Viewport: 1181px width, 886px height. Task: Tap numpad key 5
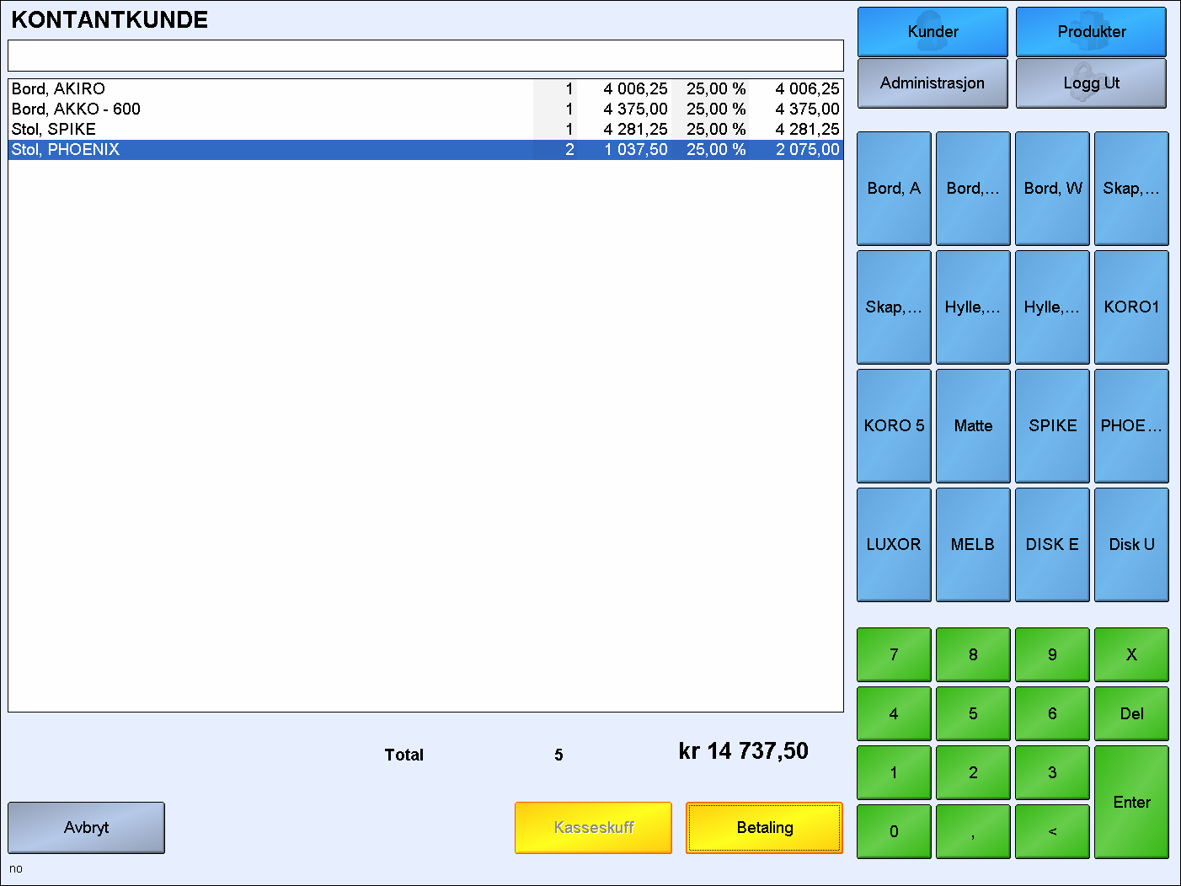click(973, 713)
